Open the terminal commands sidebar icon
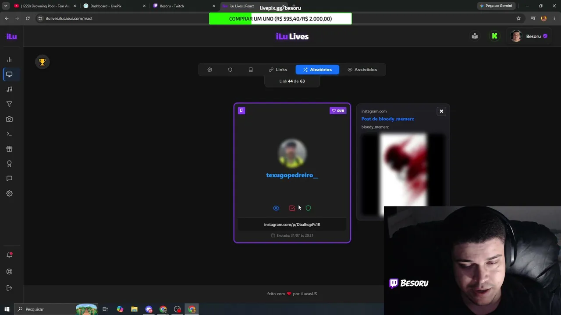The image size is (561, 315). click(9, 134)
